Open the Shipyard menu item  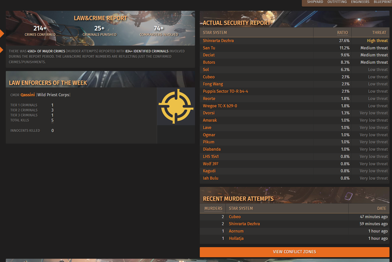[x=315, y=2]
